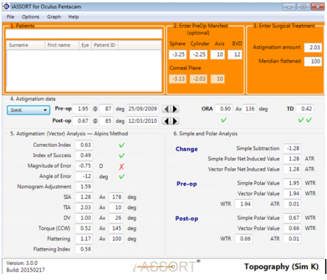
Task: Sort patients by Surname column header
Action: [25, 45]
